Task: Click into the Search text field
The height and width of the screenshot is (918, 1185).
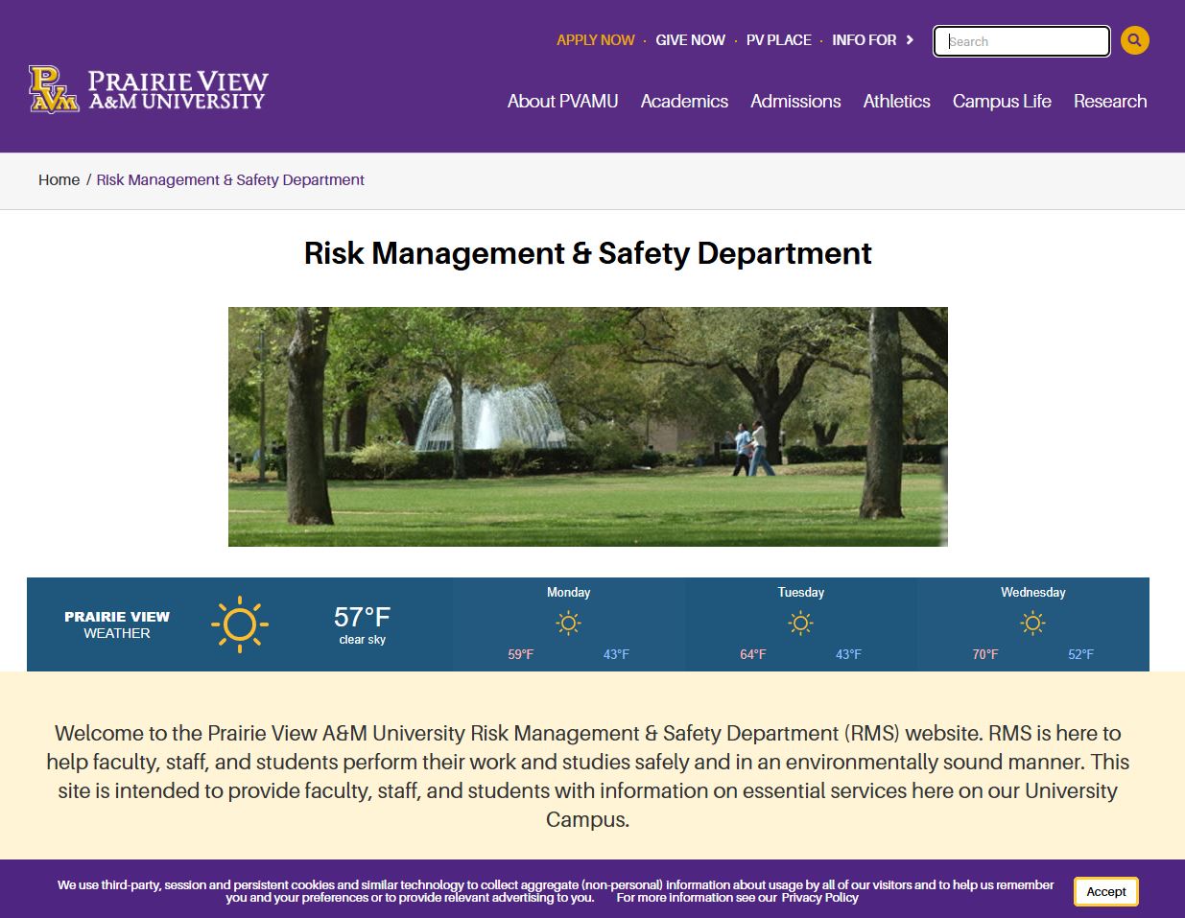Action: [x=1021, y=41]
